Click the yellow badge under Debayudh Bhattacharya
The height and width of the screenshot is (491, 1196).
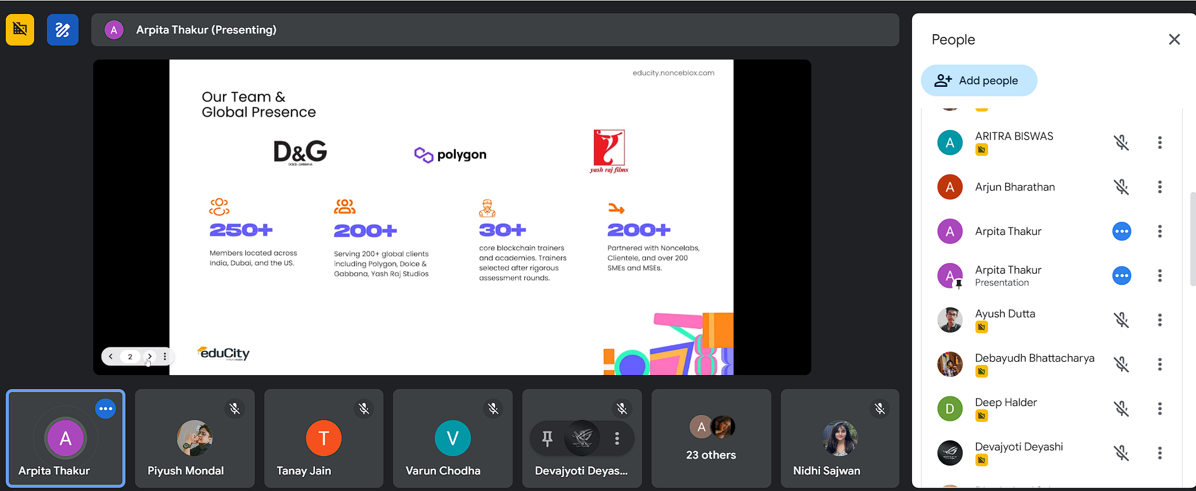981,372
